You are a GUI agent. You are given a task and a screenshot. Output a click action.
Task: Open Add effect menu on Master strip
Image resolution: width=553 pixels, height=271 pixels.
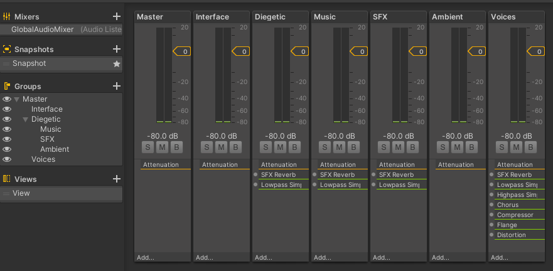coord(145,257)
